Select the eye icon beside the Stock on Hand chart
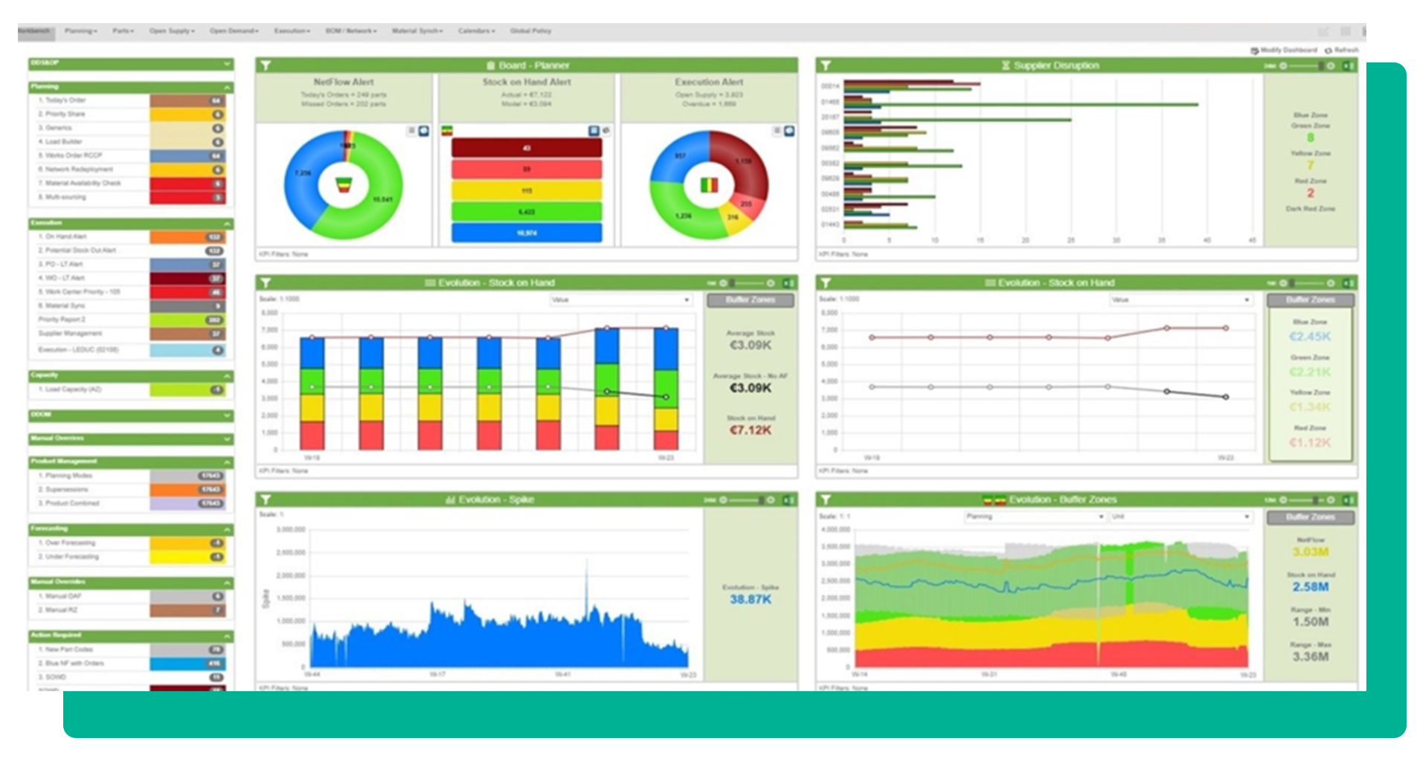The width and height of the screenshot is (1417, 767). click(x=607, y=131)
